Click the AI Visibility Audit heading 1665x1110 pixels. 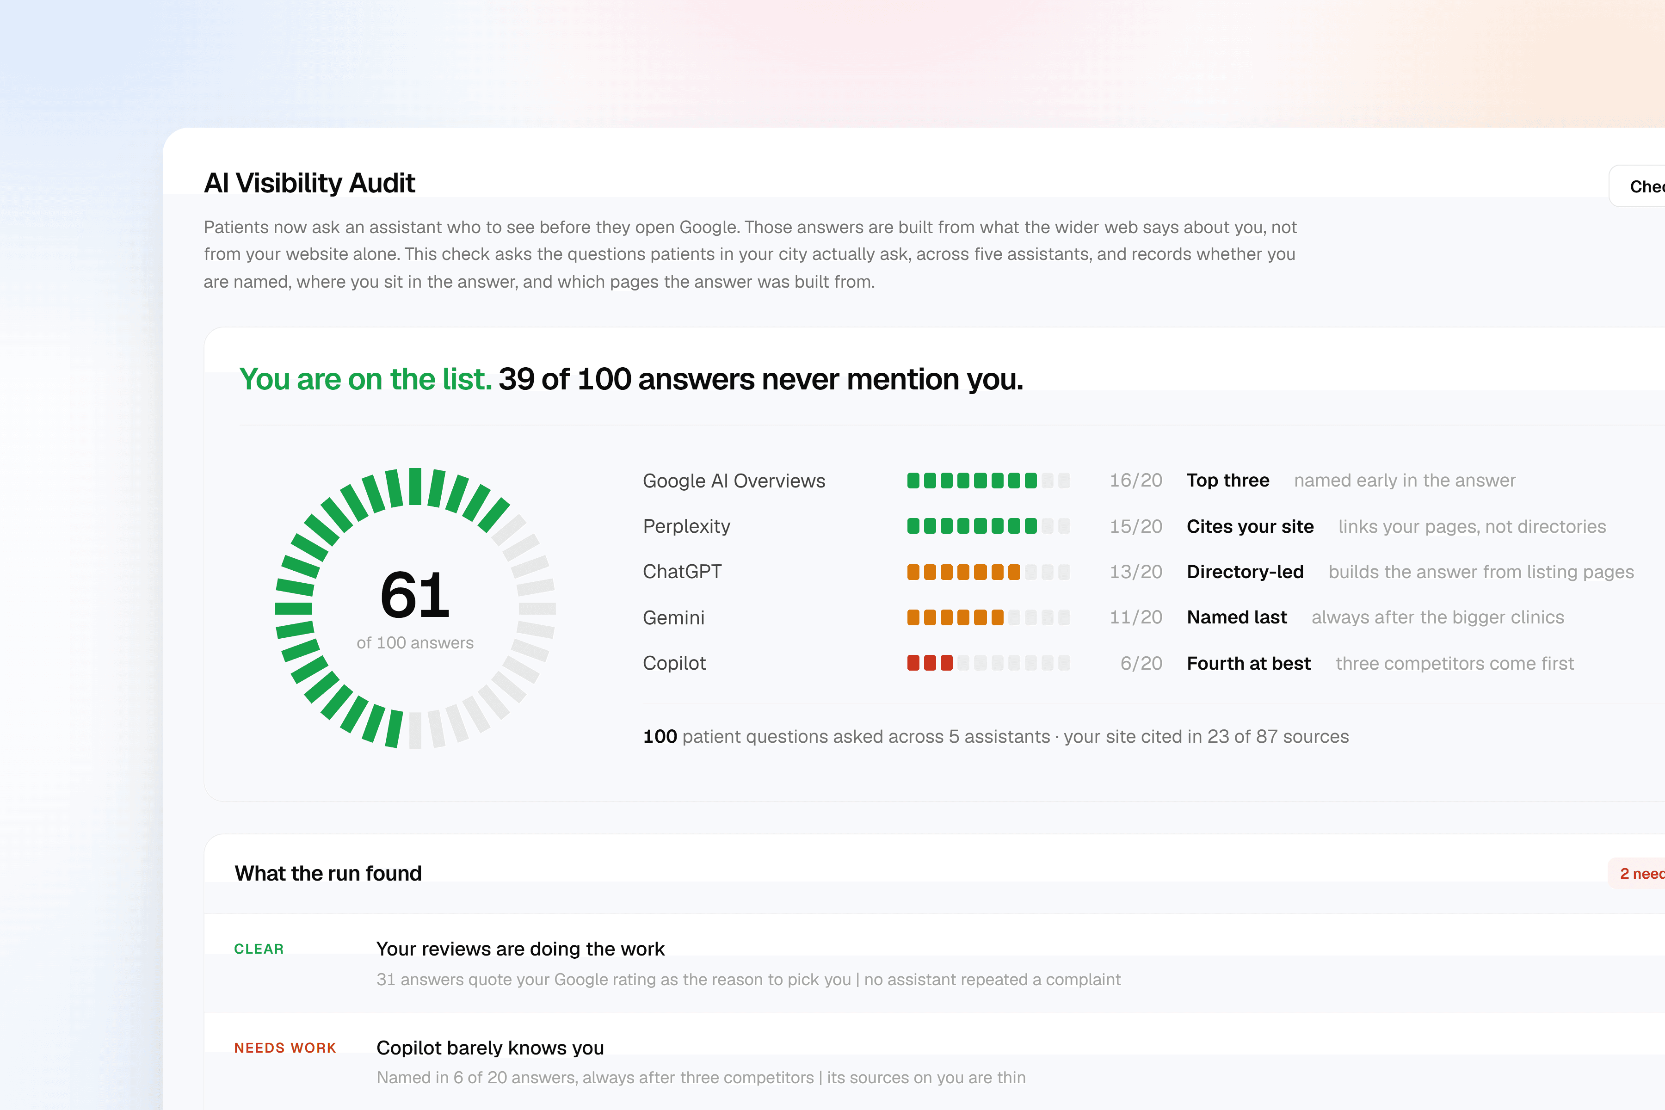click(309, 183)
